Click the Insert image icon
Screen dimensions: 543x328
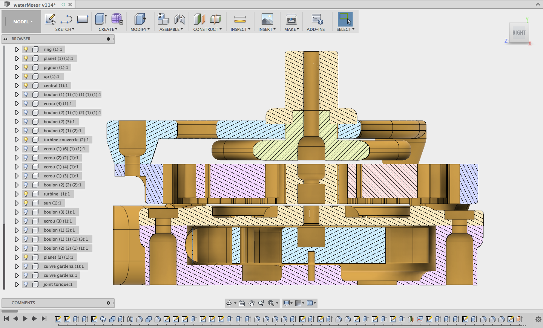[x=267, y=19]
